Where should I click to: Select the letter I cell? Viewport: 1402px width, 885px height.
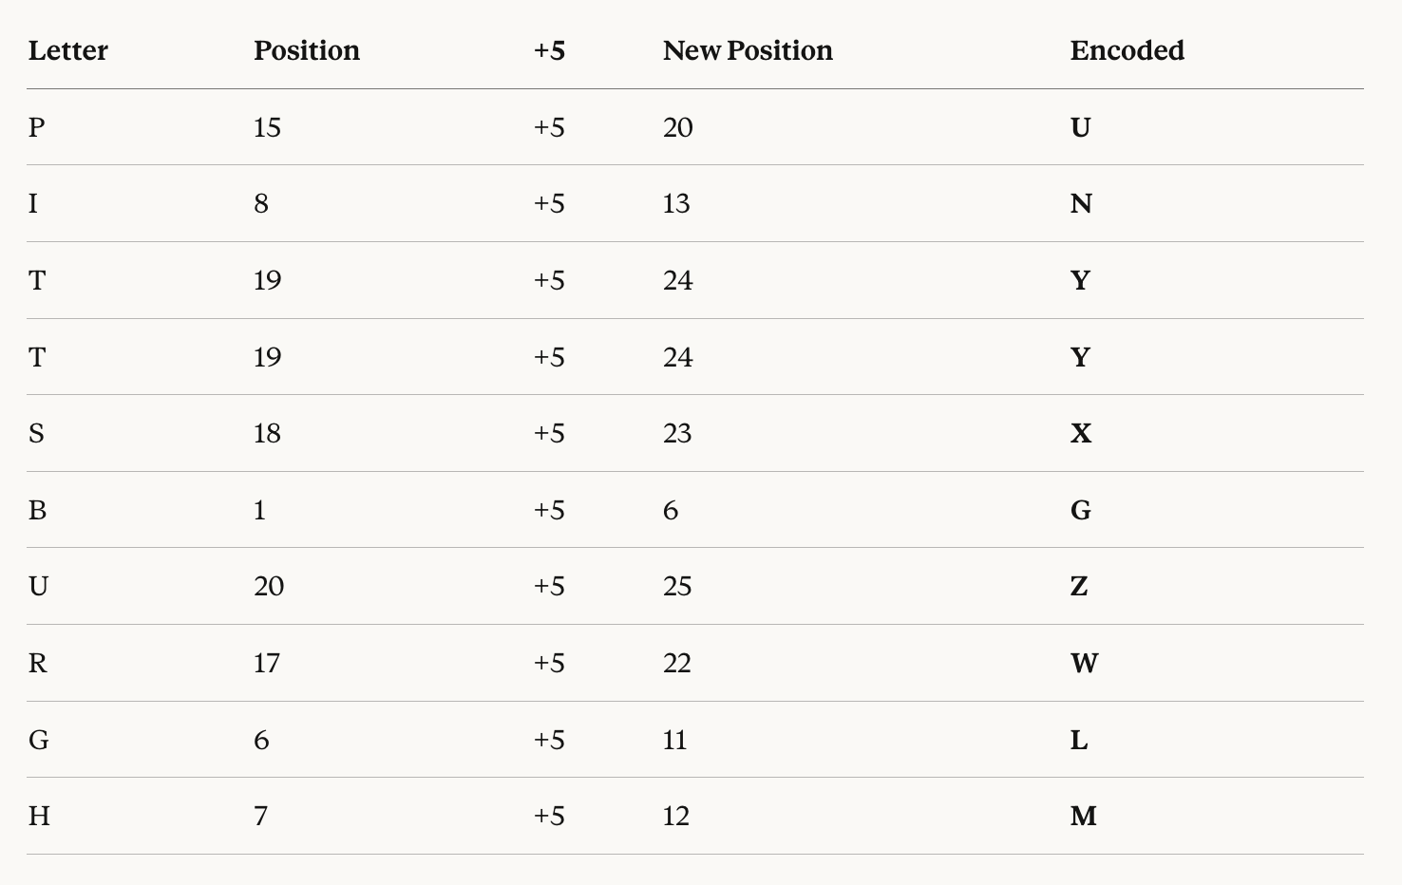coord(33,203)
